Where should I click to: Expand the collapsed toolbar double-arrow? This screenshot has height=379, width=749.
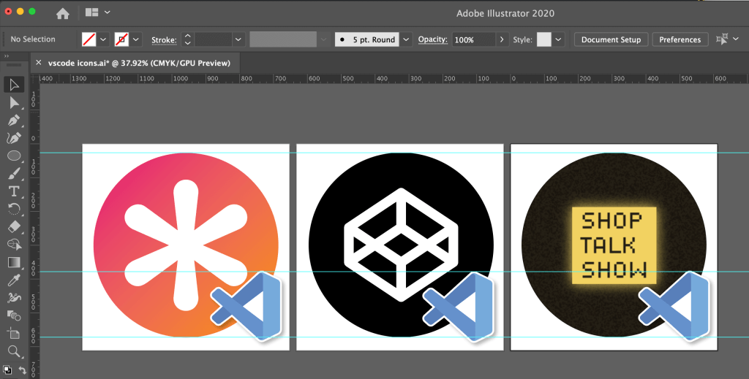click(x=7, y=56)
